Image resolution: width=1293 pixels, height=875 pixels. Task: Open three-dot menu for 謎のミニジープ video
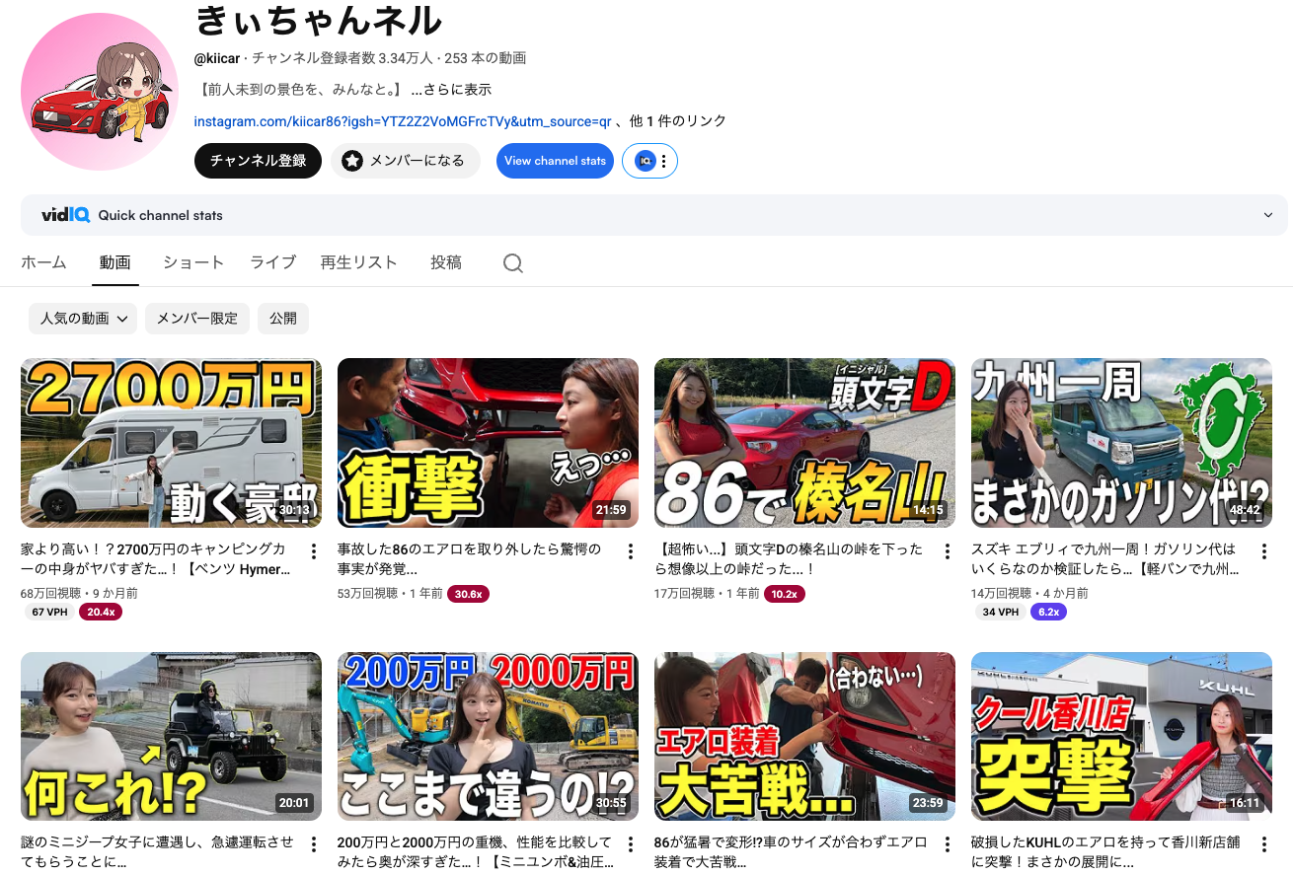pos(314,845)
